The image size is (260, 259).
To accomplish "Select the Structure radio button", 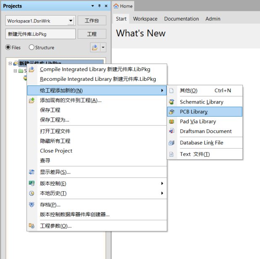I will [31, 47].
